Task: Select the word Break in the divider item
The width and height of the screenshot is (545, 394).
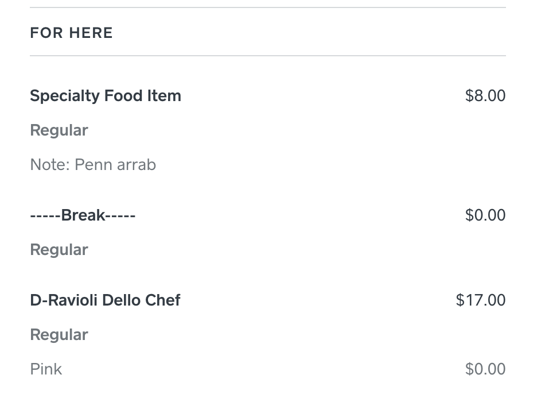Action: 83,215
